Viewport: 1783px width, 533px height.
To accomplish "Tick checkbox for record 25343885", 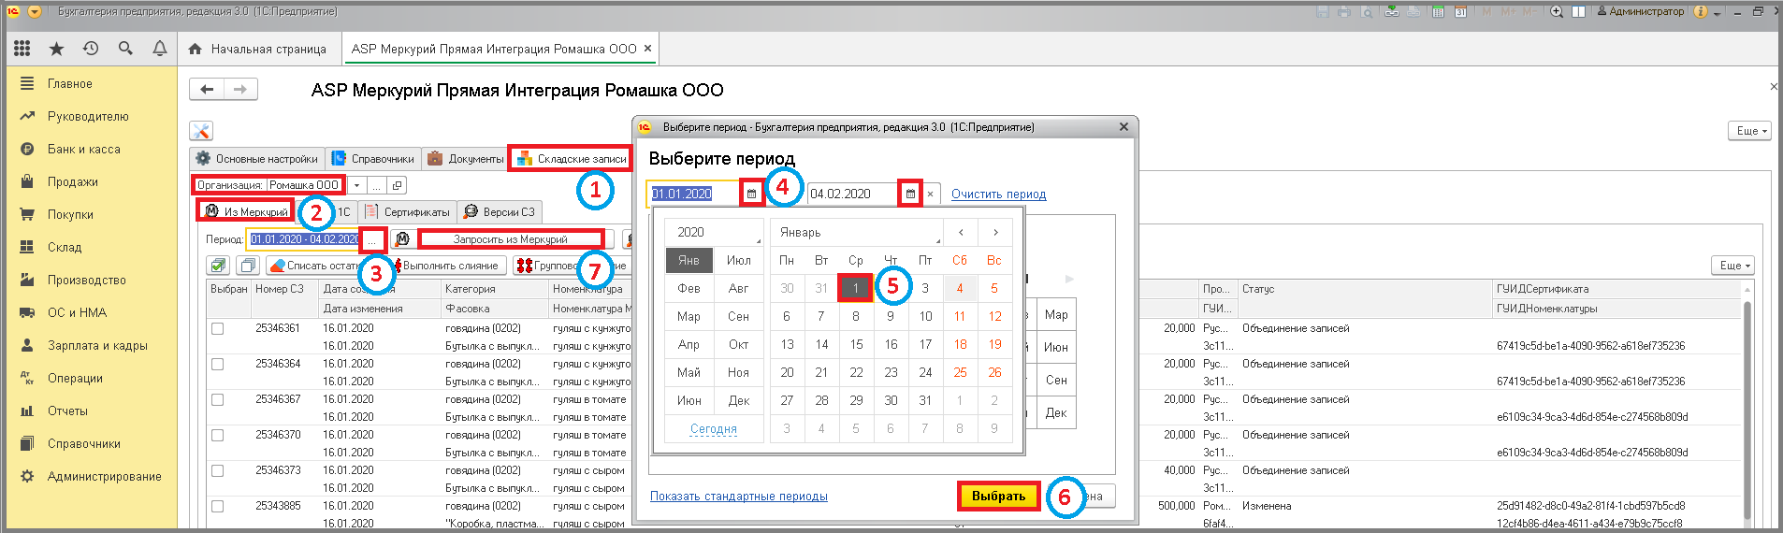I will [217, 507].
